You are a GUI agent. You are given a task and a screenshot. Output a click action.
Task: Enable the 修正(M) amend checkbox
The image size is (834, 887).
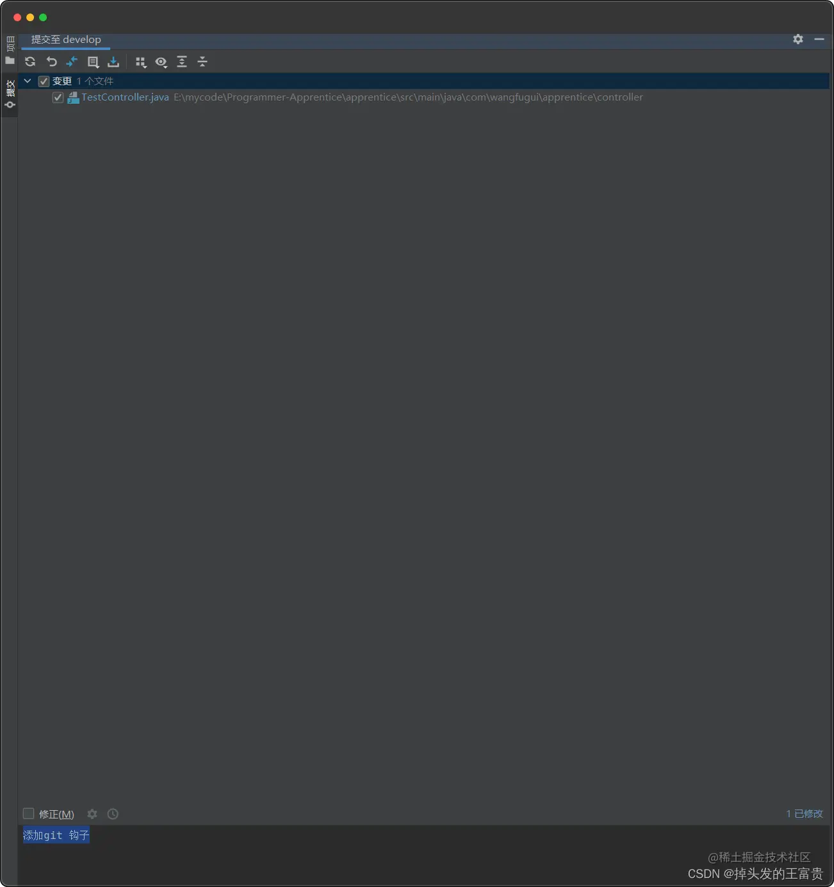point(28,813)
